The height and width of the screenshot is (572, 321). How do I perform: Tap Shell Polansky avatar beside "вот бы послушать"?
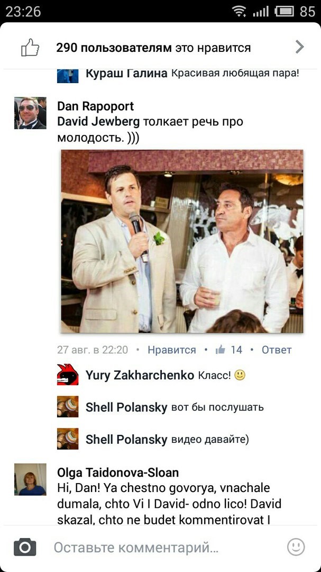(x=68, y=407)
